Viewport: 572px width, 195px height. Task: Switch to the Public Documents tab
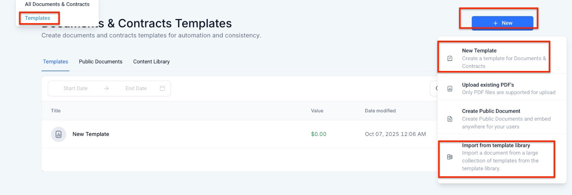click(x=101, y=62)
